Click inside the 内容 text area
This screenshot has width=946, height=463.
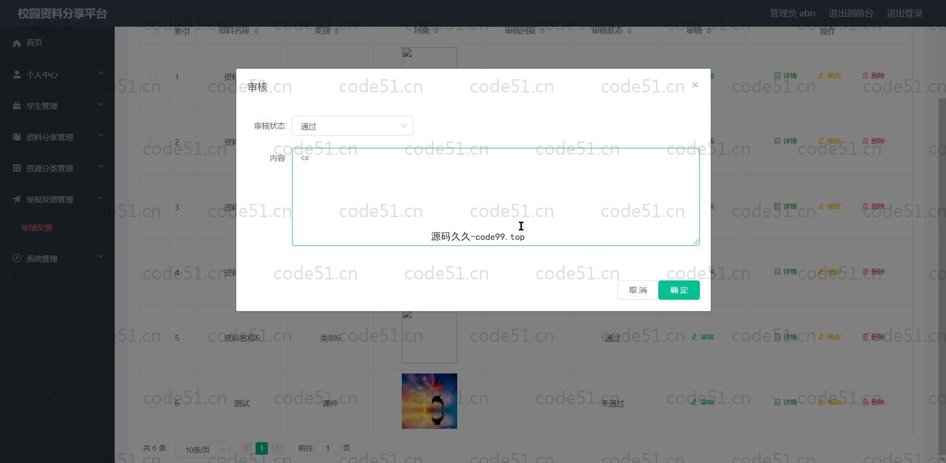(496, 196)
